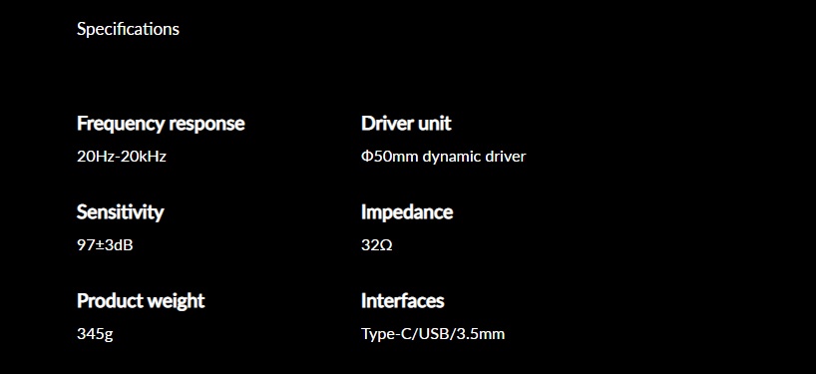
Task: Select the Impedance heading
Action: coord(407,212)
